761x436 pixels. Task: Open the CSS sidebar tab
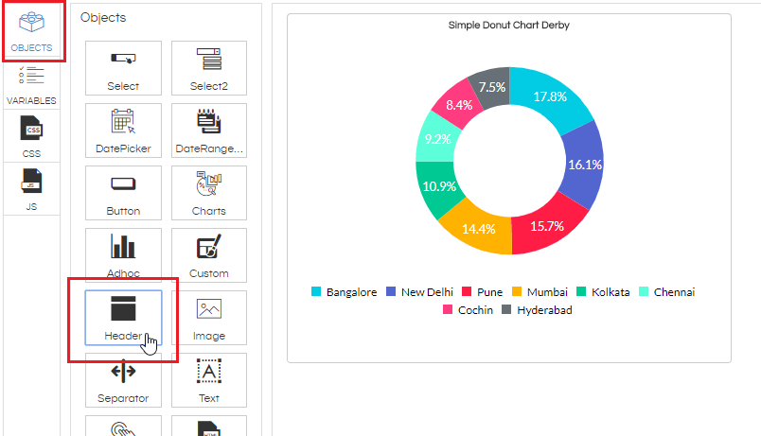pyautogui.click(x=31, y=136)
